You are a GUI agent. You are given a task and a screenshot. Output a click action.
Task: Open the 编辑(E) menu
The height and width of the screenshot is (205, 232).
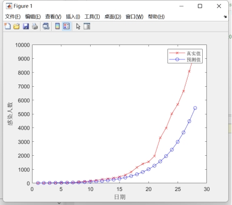33,17
